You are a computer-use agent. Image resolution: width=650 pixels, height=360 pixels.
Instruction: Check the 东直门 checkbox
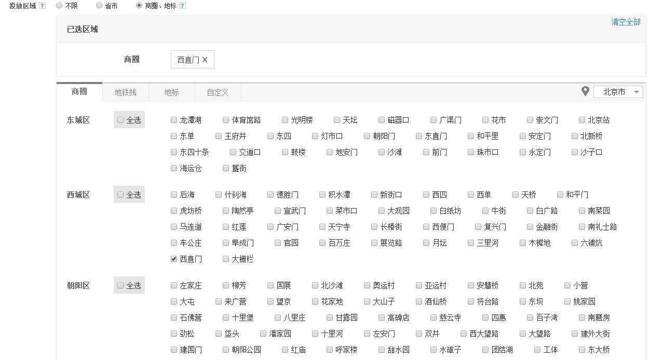click(x=419, y=136)
